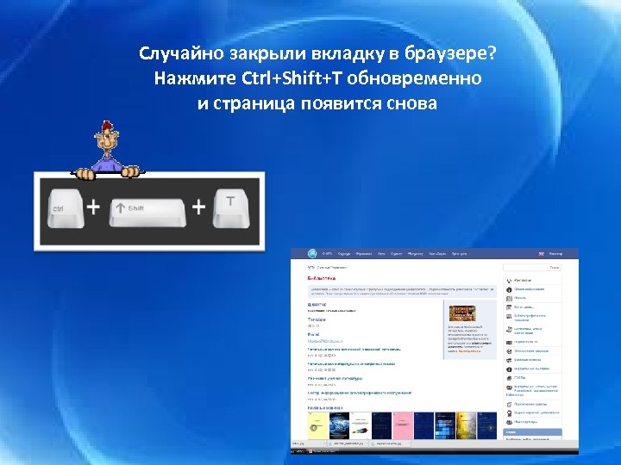621x465 pixels.
Task: Switch language with the UK flag icon
Action: tap(541, 254)
